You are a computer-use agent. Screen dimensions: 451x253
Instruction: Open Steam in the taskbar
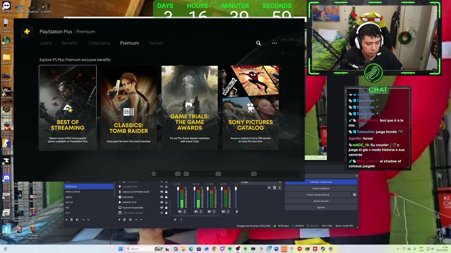[x=323, y=249]
